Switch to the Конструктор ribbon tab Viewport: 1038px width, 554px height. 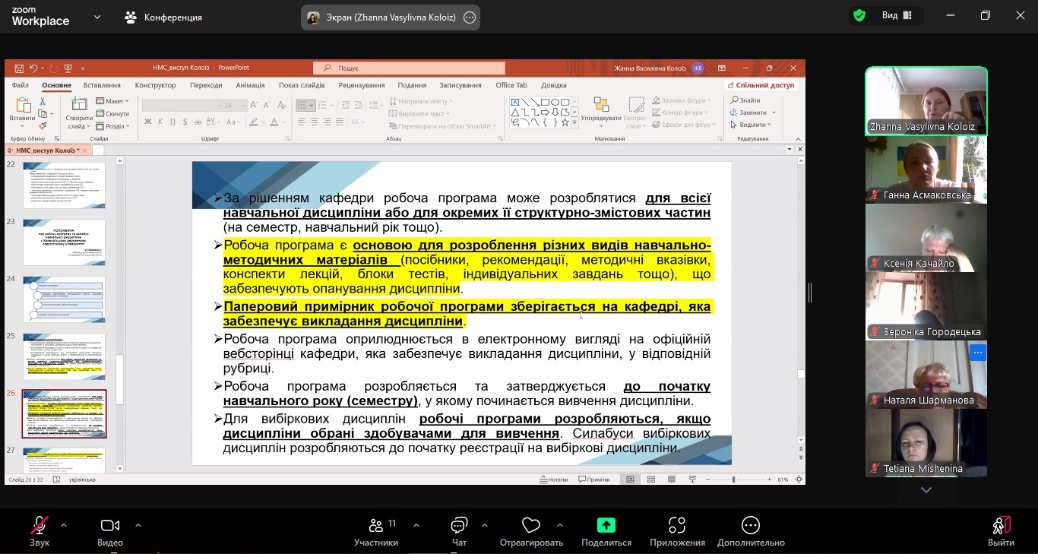[155, 85]
